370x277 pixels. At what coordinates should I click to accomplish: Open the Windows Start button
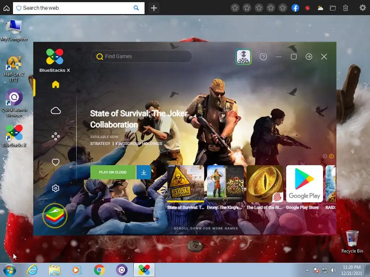10,270
